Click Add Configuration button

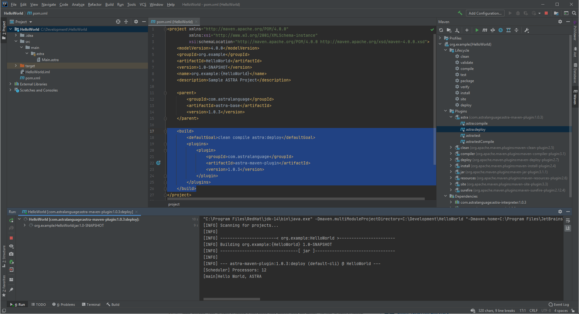coord(485,13)
